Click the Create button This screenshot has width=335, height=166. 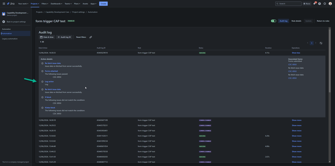click(103, 4)
